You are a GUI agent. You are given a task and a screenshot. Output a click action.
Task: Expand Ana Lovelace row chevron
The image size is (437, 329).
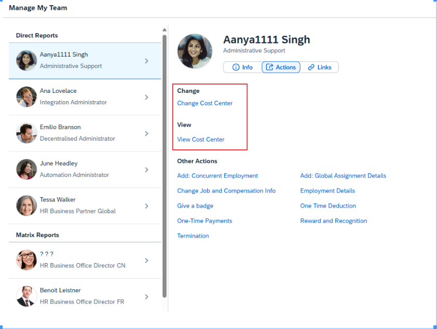(147, 97)
